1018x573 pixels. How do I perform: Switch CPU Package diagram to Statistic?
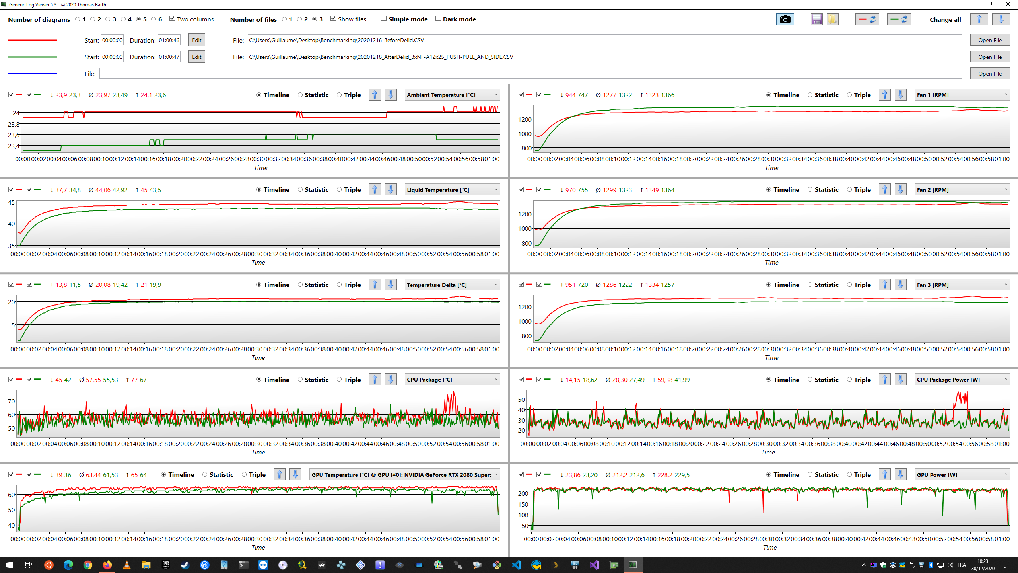point(300,380)
